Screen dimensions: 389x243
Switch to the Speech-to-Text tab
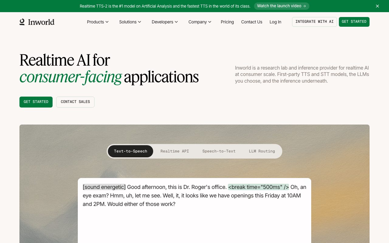tap(219, 151)
